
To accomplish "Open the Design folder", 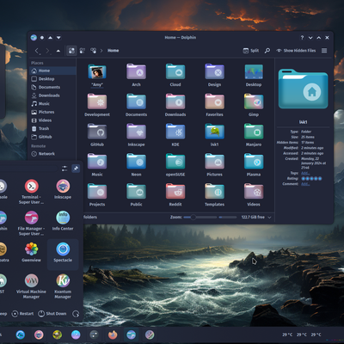I will pos(214,75).
